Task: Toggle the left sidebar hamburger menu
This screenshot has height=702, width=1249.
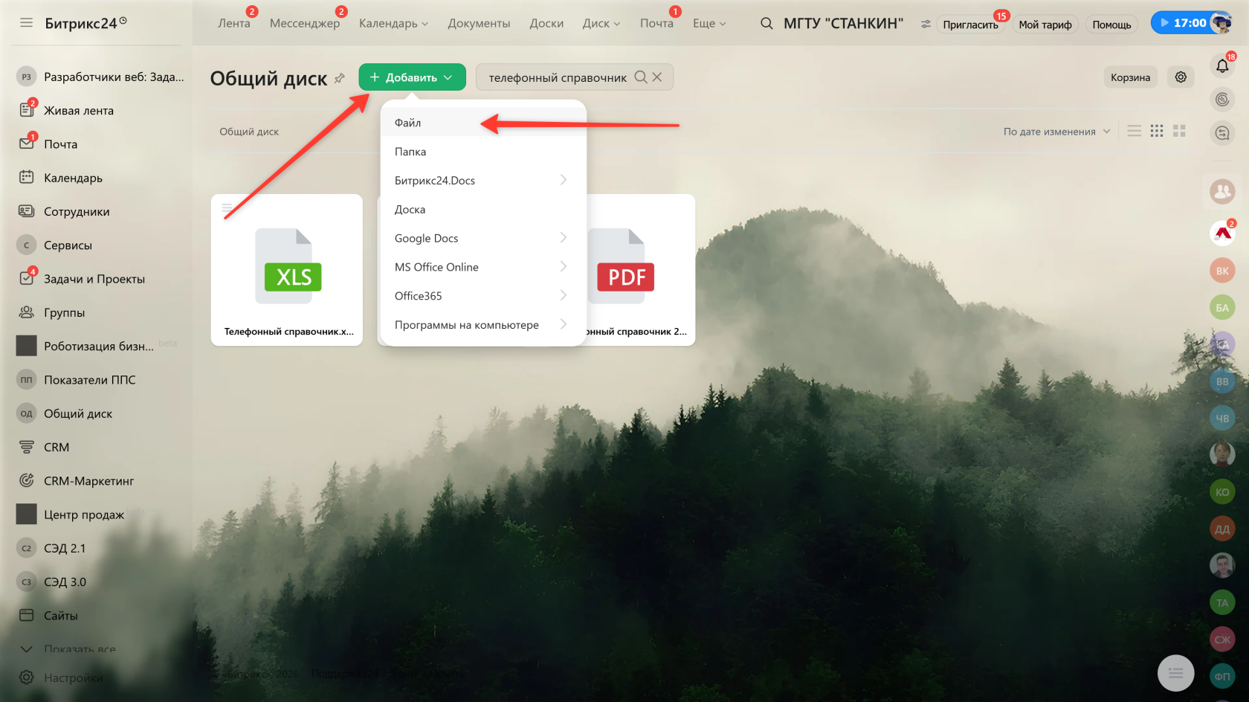Action: (27, 23)
